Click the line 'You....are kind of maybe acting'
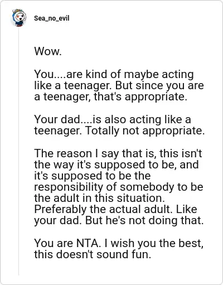Screen dimensions: 223x285 click(x=114, y=74)
